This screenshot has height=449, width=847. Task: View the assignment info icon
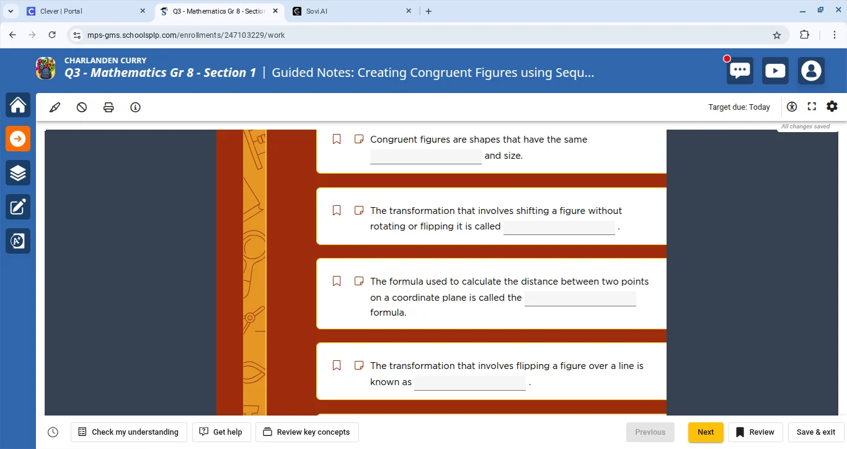coord(135,107)
